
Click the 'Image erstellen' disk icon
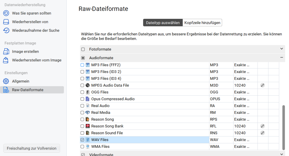tap(6, 52)
